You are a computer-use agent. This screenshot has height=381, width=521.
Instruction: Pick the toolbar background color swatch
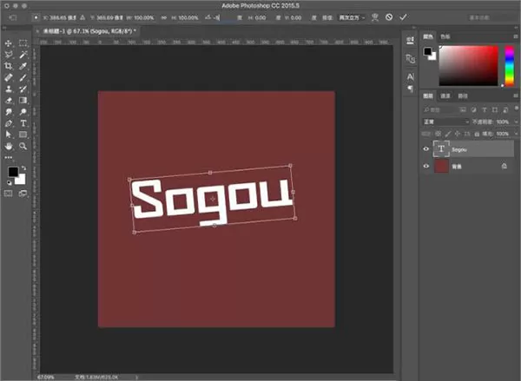pos(21,180)
